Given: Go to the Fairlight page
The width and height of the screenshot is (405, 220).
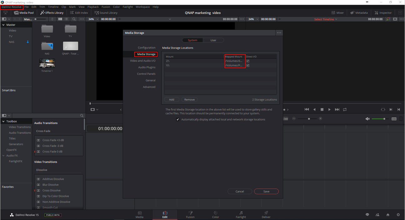Looking at the screenshot, I should point(241,215).
